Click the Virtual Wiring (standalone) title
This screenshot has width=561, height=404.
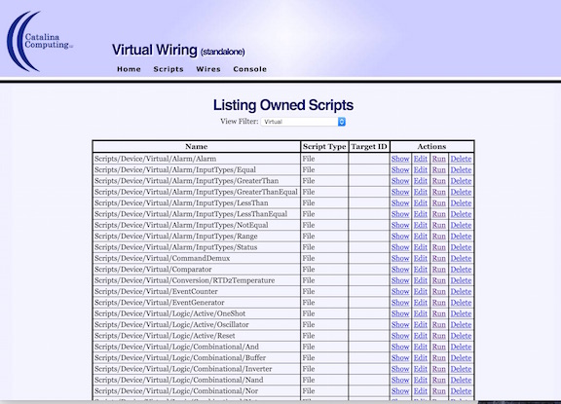click(x=178, y=50)
